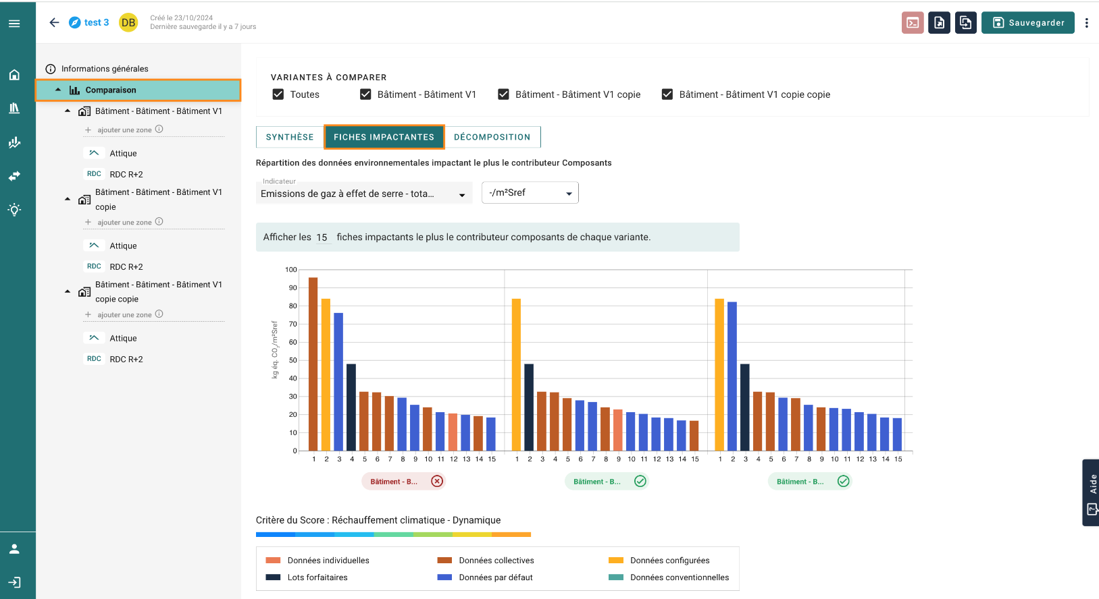Screen dimensions: 1099x599
Task: Open the Indicateur emissions dropdown
Action: click(363, 194)
